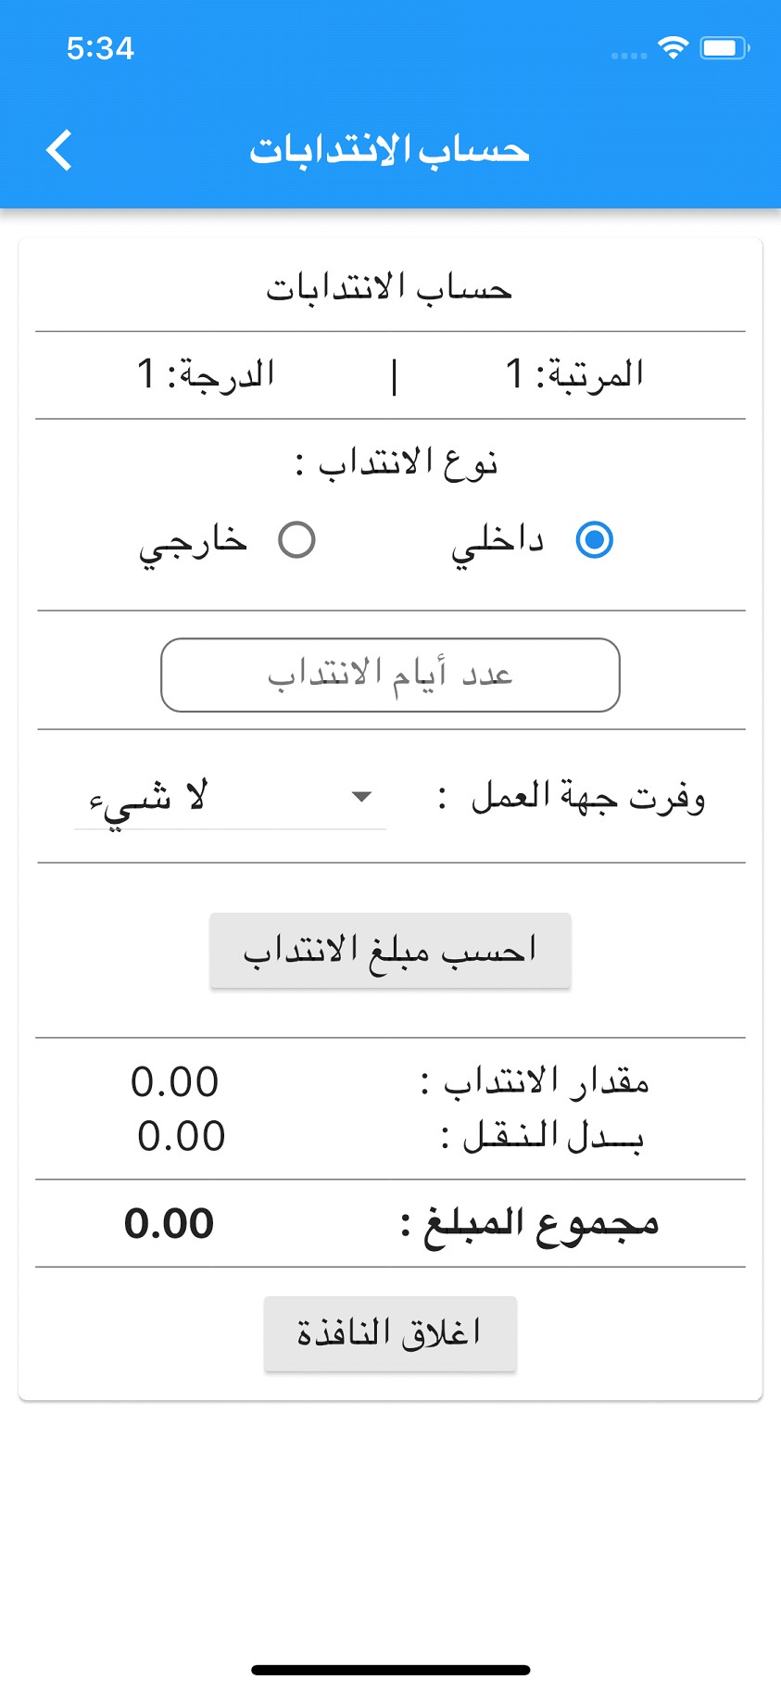Tap the الدرجة: 1 label
The width and height of the screenshot is (781, 1692).
tap(206, 374)
